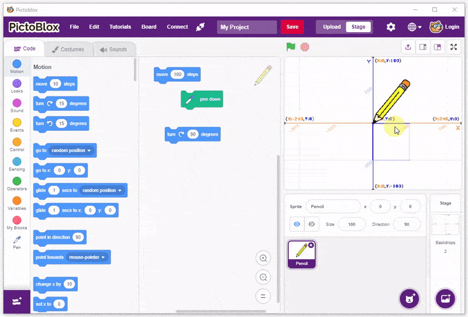Click the green flag to run
The width and height of the screenshot is (468, 317).
[290, 47]
